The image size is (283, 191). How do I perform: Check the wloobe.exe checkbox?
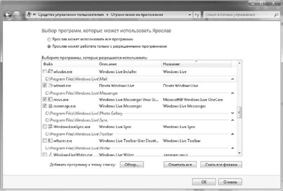click(44, 71)
